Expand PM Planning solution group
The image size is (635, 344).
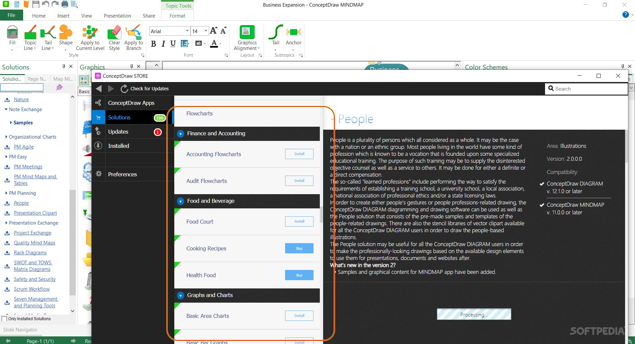(6, 193)
